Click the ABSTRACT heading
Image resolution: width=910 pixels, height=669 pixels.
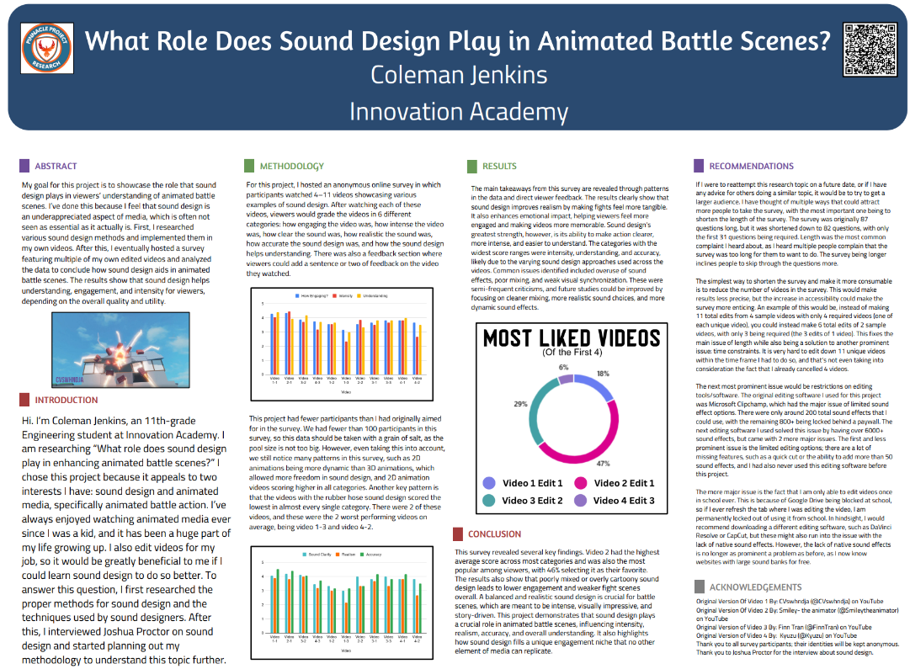[x=56, y=166]
